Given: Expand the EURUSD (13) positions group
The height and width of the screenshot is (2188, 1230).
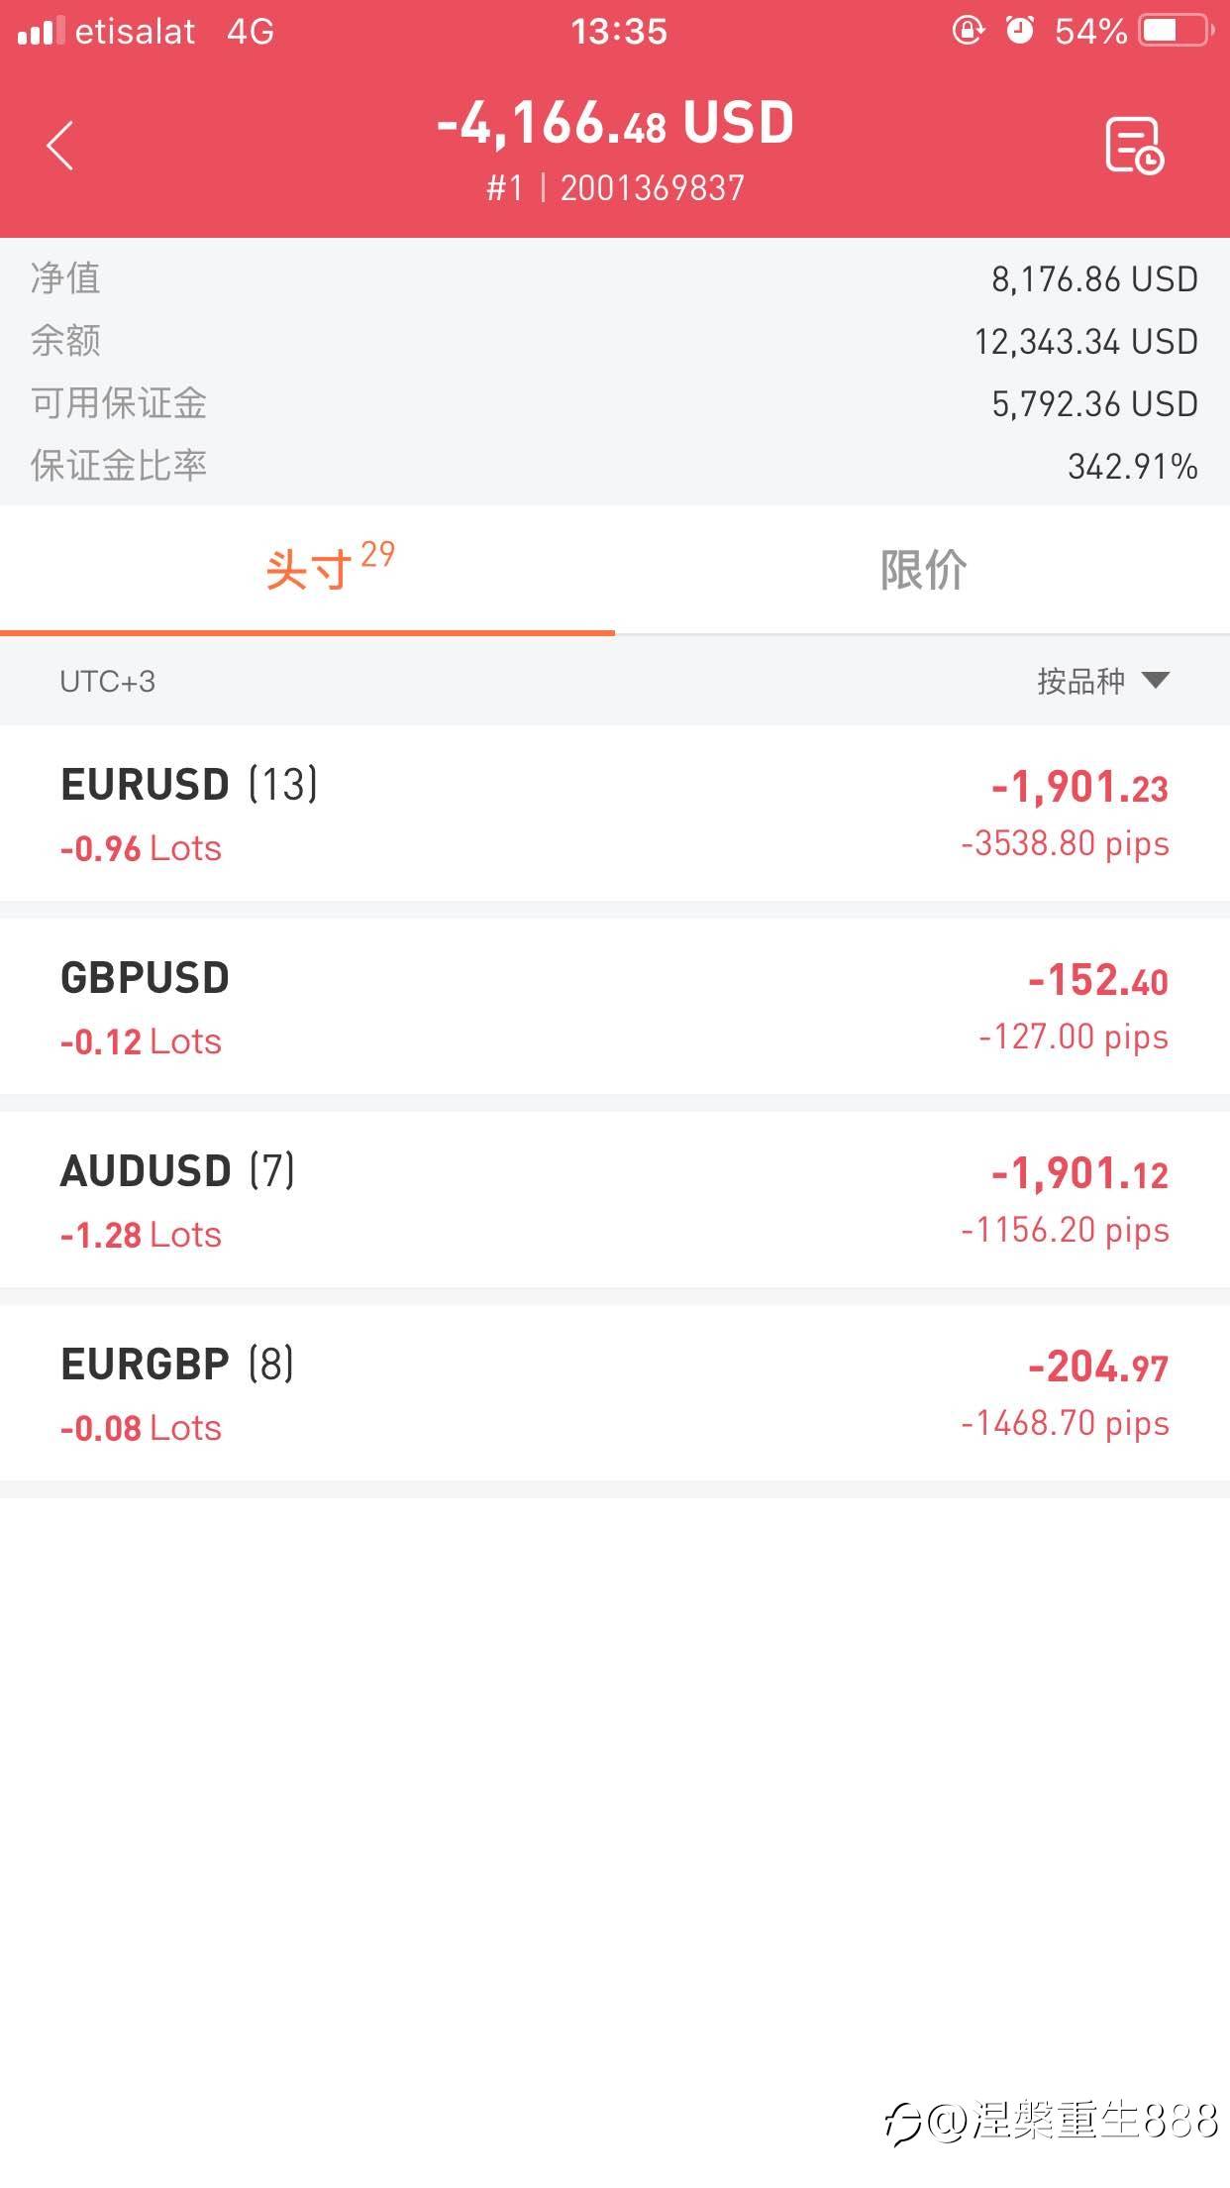Looking at the screenshot, I should (x=614, y=814).
